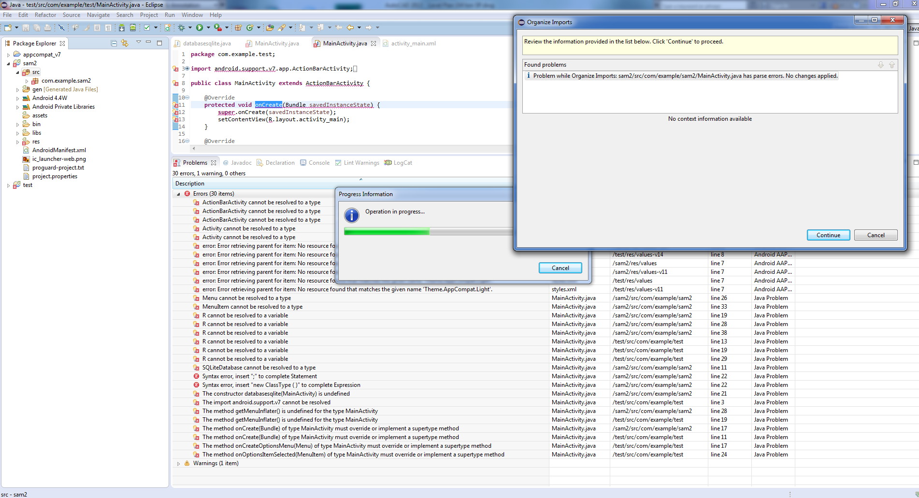The image size is (919, 498).
Task: Click the New Java Class icon
Action: tap(250, 28)
